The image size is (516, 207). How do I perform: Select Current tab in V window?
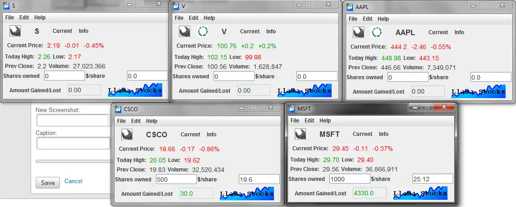pos(250,31)
